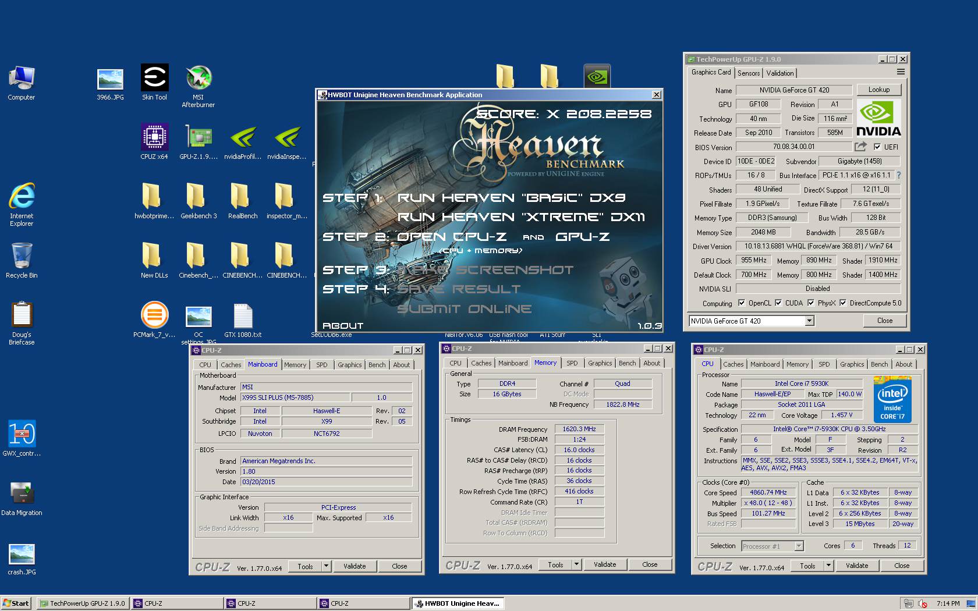
Task: Open the RealBench folder
Action: tap(243, 201)
